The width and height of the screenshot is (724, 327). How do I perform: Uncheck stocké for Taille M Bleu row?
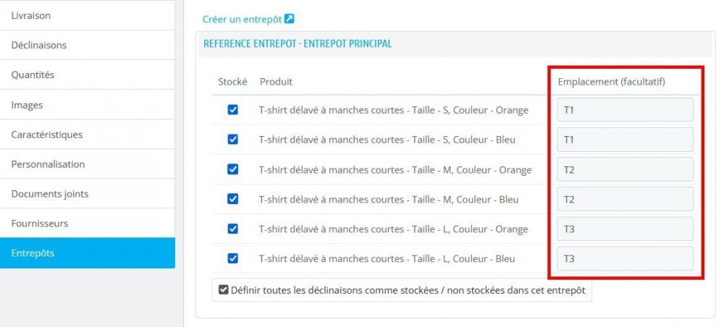click(232, 199)
